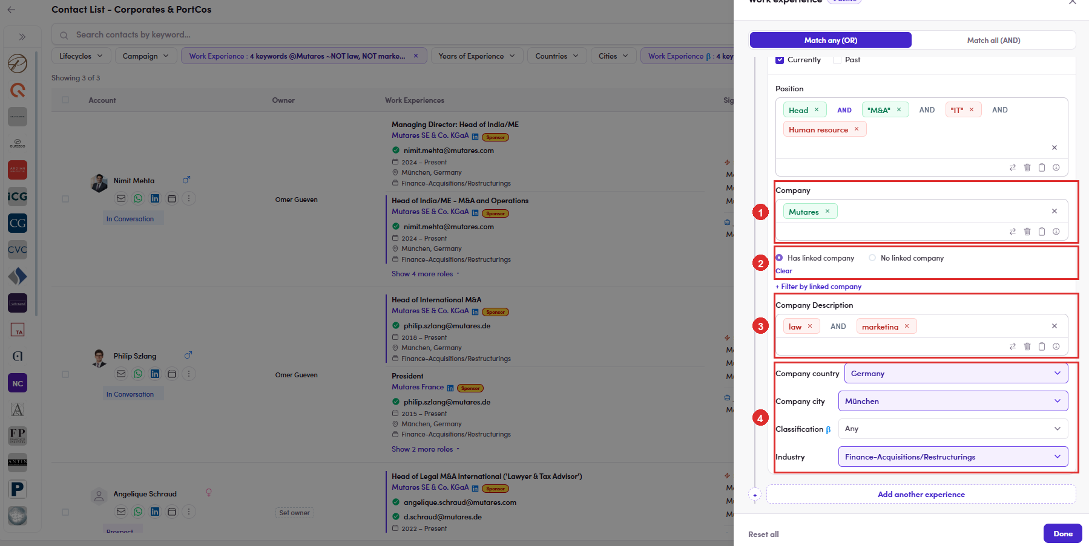
Task: Open the Eurazeo workspace in sidebar
Action: 18,143
